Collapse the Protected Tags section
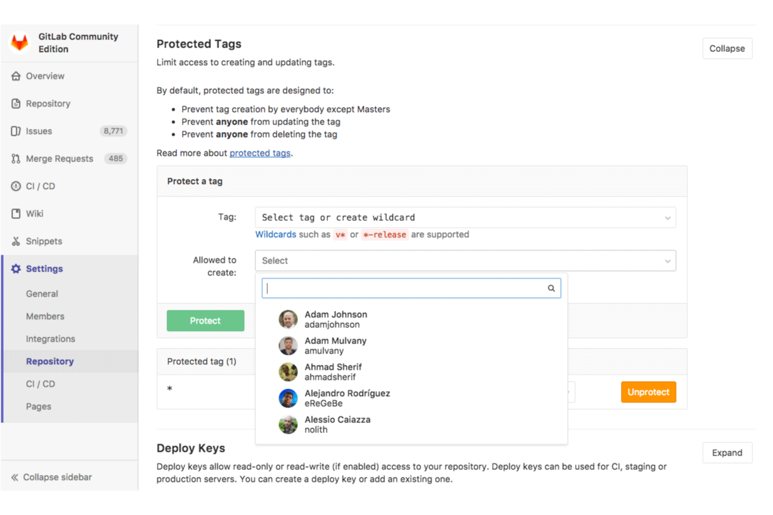This screenshot has height=515, width=773. 727,49
